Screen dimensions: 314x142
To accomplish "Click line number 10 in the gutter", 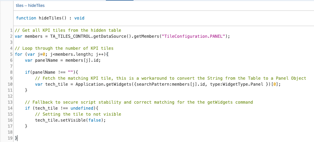I will (x=10, y=84).
